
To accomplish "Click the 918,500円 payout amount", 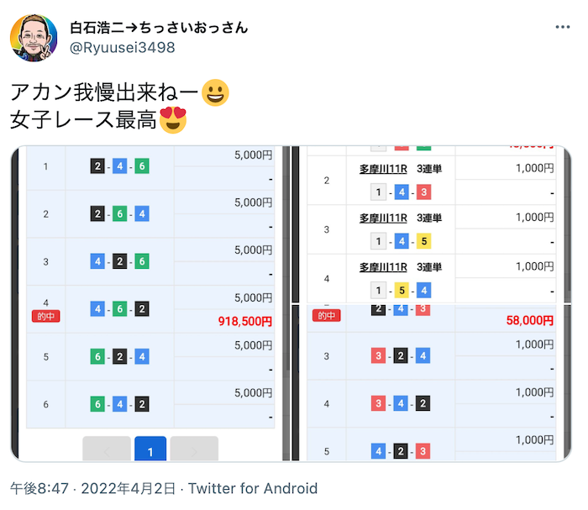I will tap(244, 321).
